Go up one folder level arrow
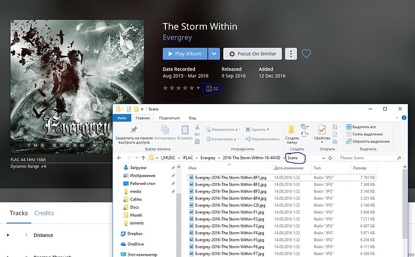This screenshot has height=257, width=415. [143, 158]
